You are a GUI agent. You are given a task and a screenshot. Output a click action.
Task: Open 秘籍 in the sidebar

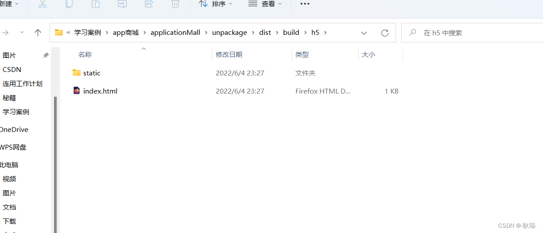[x=9, y=98]
